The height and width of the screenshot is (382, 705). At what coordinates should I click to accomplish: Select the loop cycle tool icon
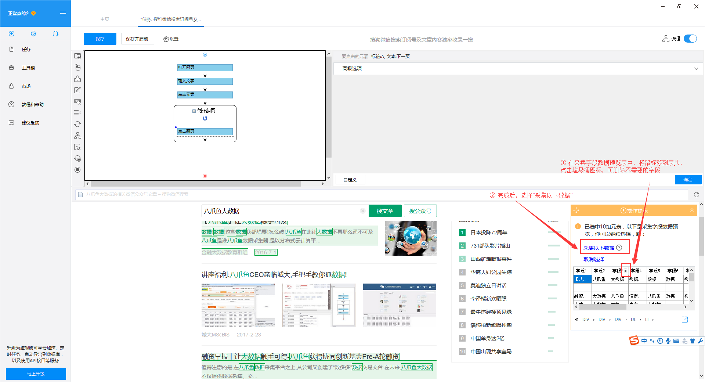coord(77,124)
